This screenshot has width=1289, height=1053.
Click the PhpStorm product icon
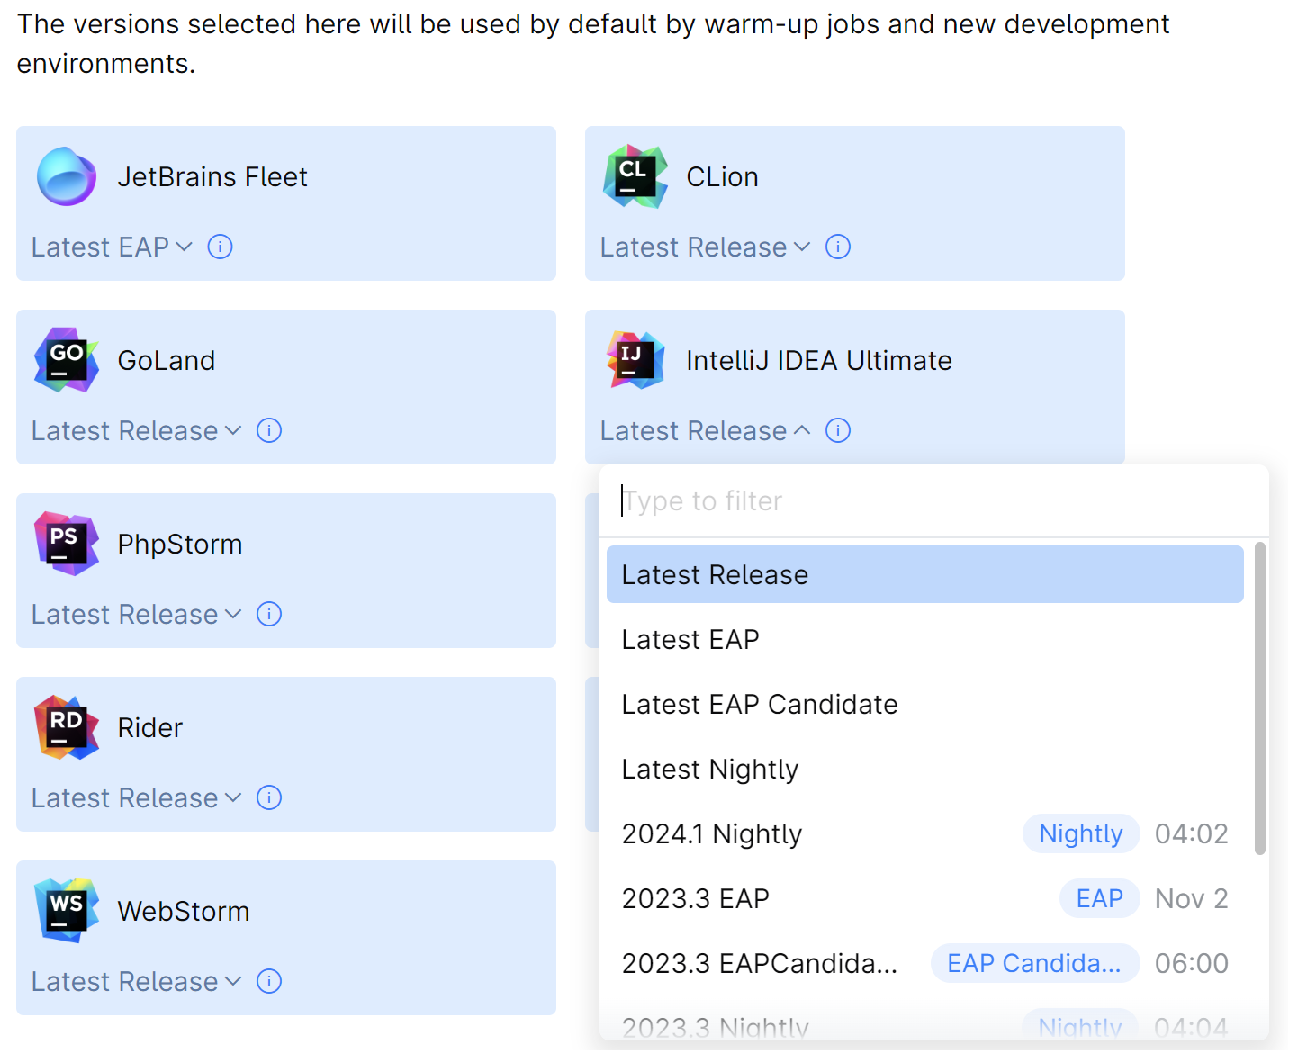click(66, 543)
